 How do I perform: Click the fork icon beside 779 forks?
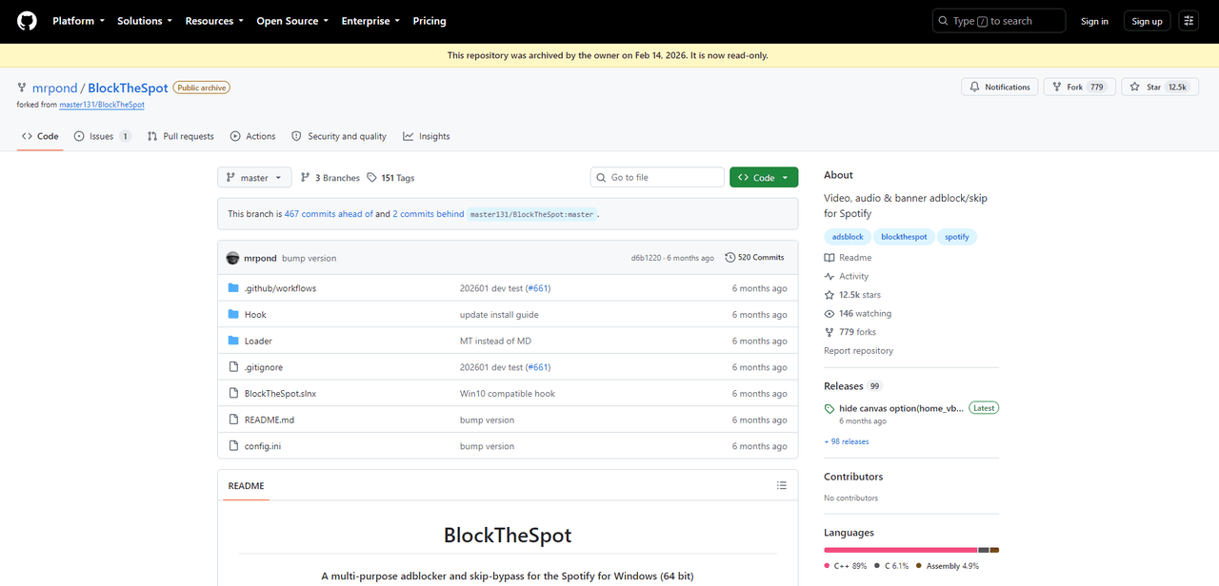829,332
